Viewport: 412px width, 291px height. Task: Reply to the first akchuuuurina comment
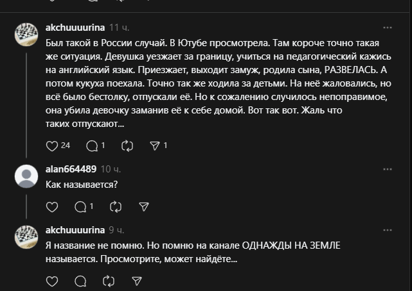tap(92, 145)
